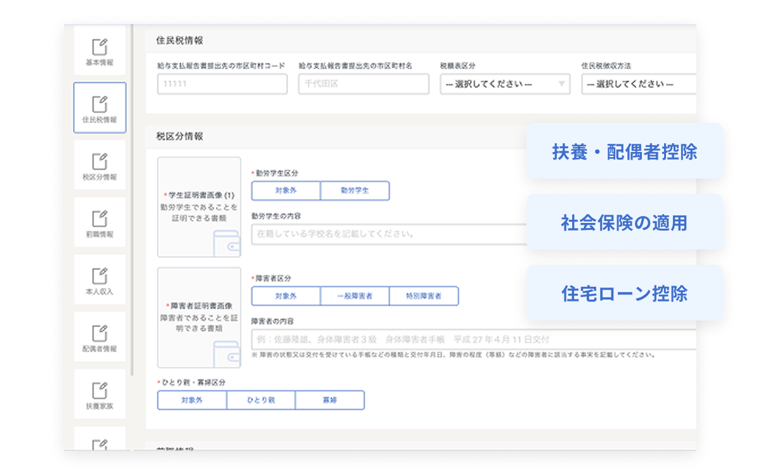Click the 市区町村コード input field
The image size is (761, 475).
coord(222,84)
